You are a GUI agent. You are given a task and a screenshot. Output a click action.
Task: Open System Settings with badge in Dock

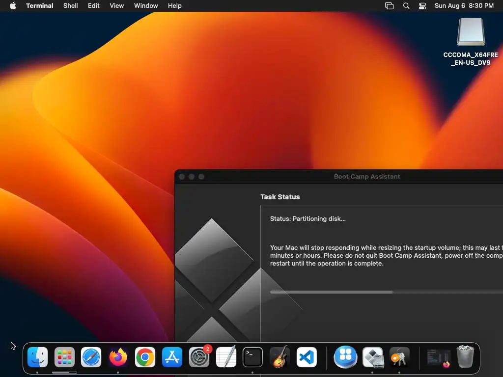point(199,357)
